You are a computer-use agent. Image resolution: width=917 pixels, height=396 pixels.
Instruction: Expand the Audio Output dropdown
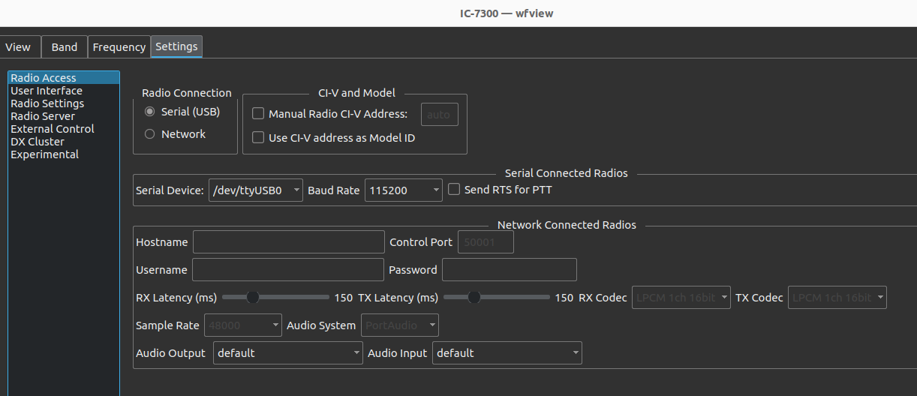pos(288,353)
